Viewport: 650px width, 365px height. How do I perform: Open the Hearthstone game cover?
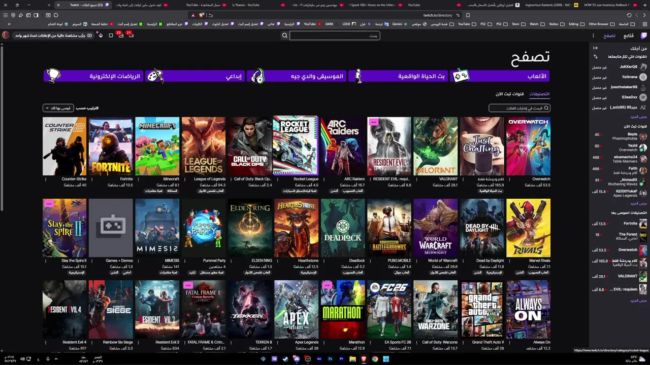(296, 228)
